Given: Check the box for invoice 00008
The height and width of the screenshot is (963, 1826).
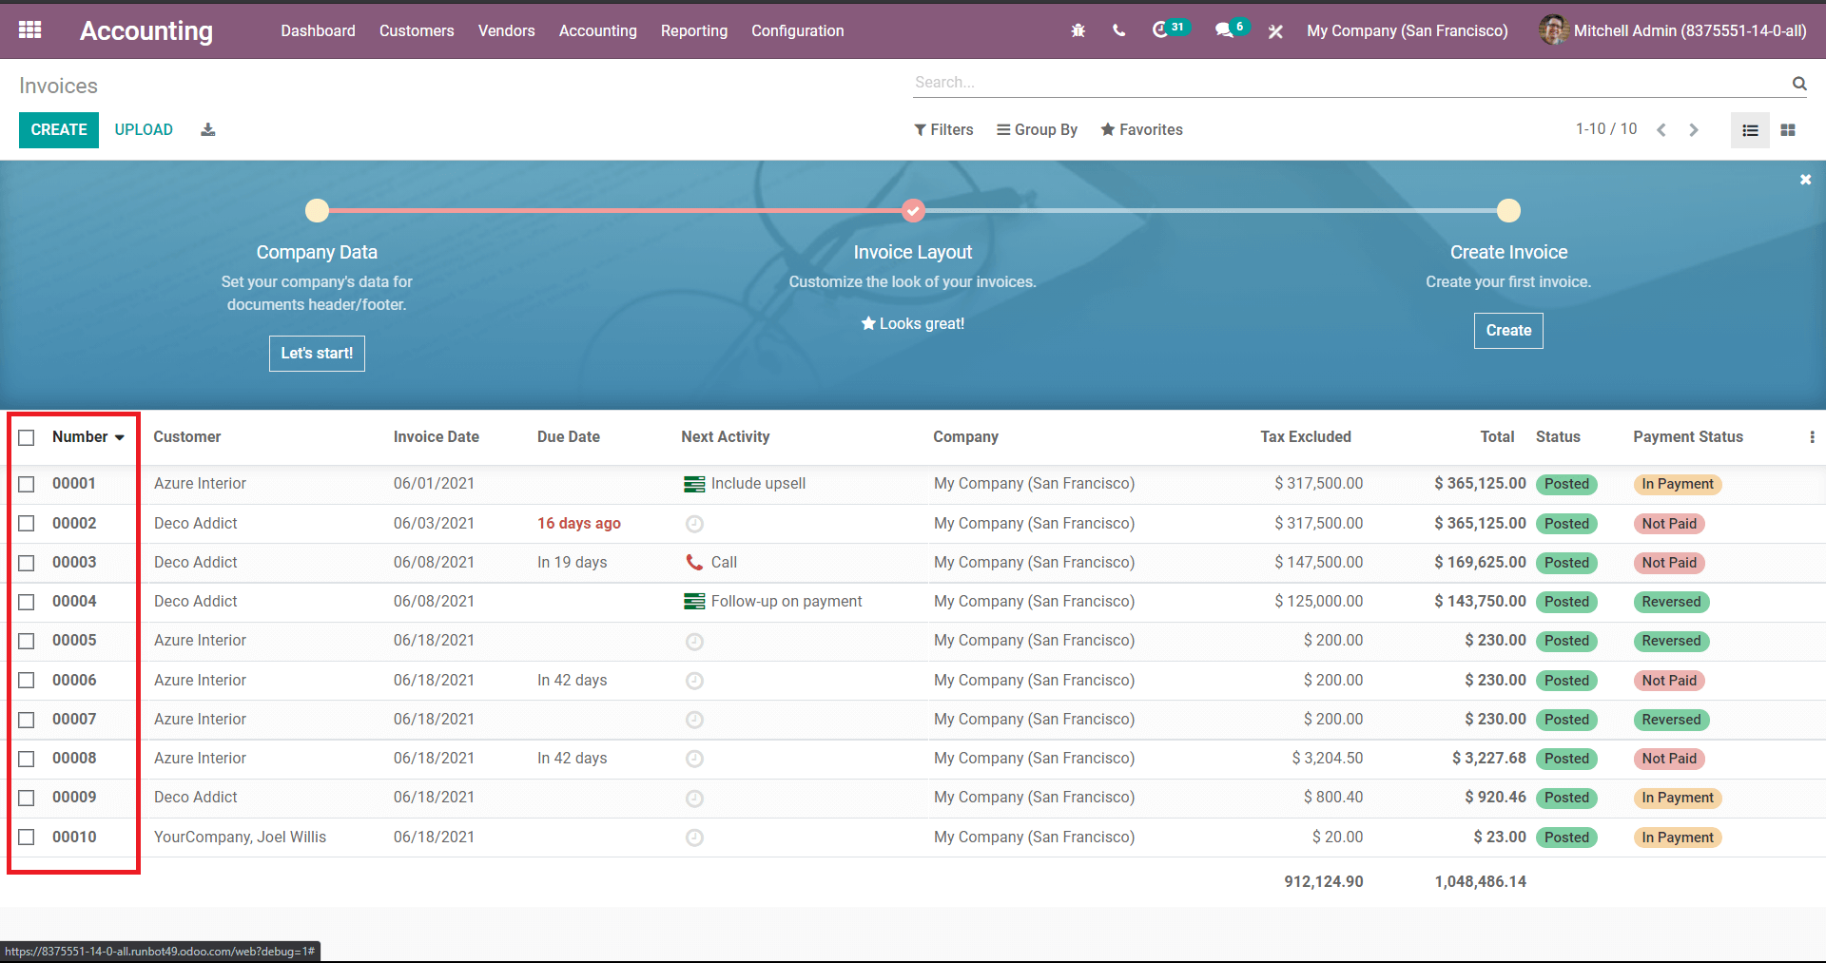Looking at the screenshot, I should [27, 759].
